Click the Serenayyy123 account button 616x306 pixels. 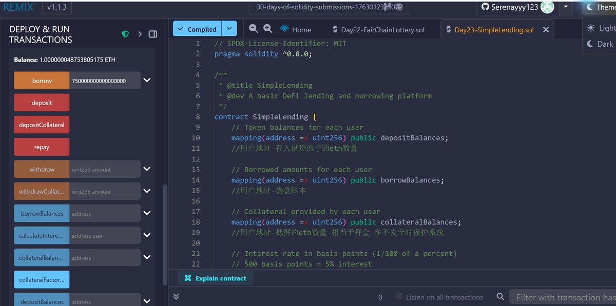tap(517, 7)
